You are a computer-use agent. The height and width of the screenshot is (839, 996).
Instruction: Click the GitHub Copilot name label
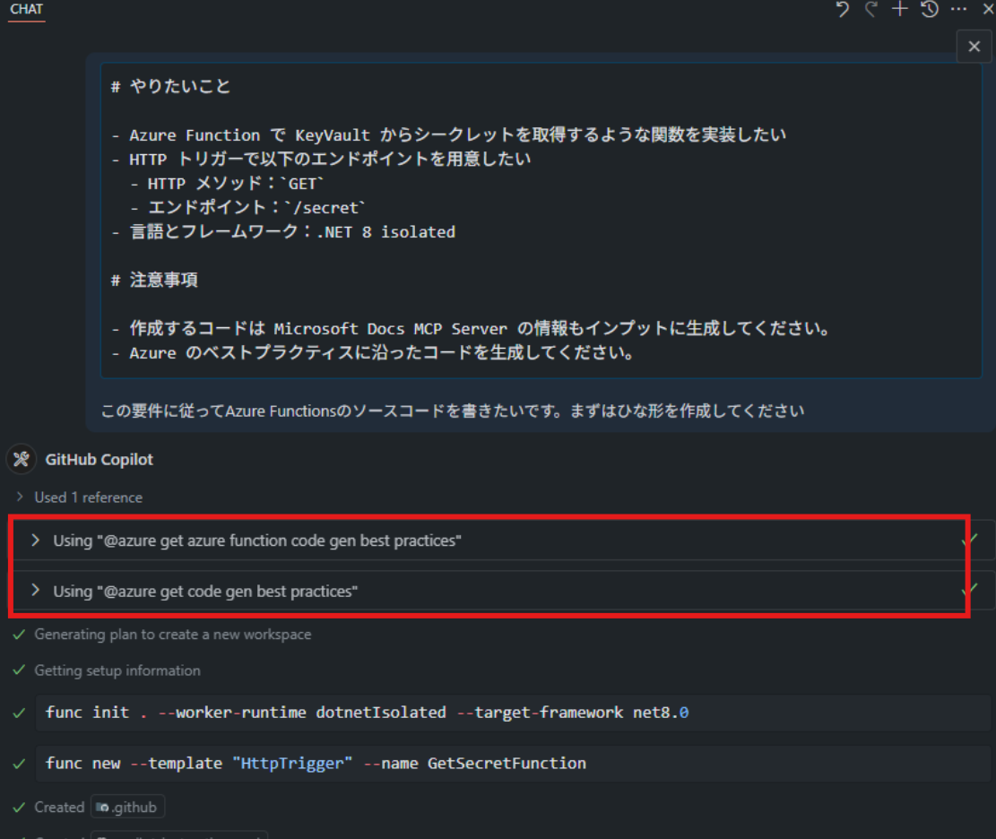click(x=100, y=460)
